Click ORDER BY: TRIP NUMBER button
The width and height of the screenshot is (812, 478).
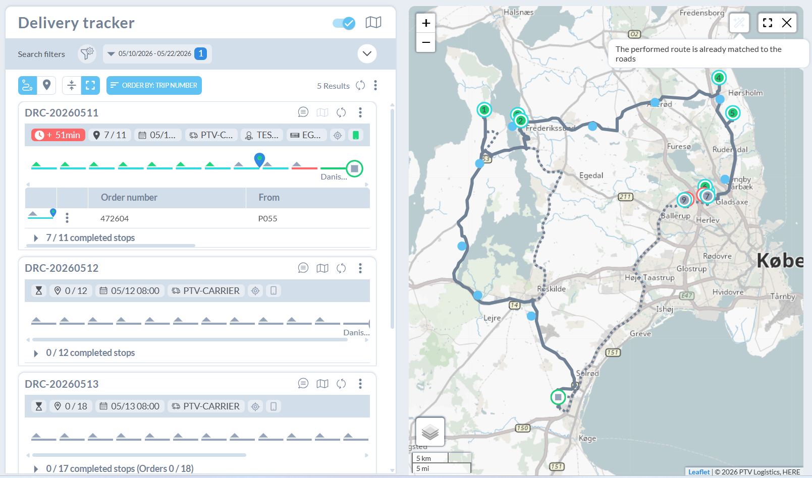(154, 85)
